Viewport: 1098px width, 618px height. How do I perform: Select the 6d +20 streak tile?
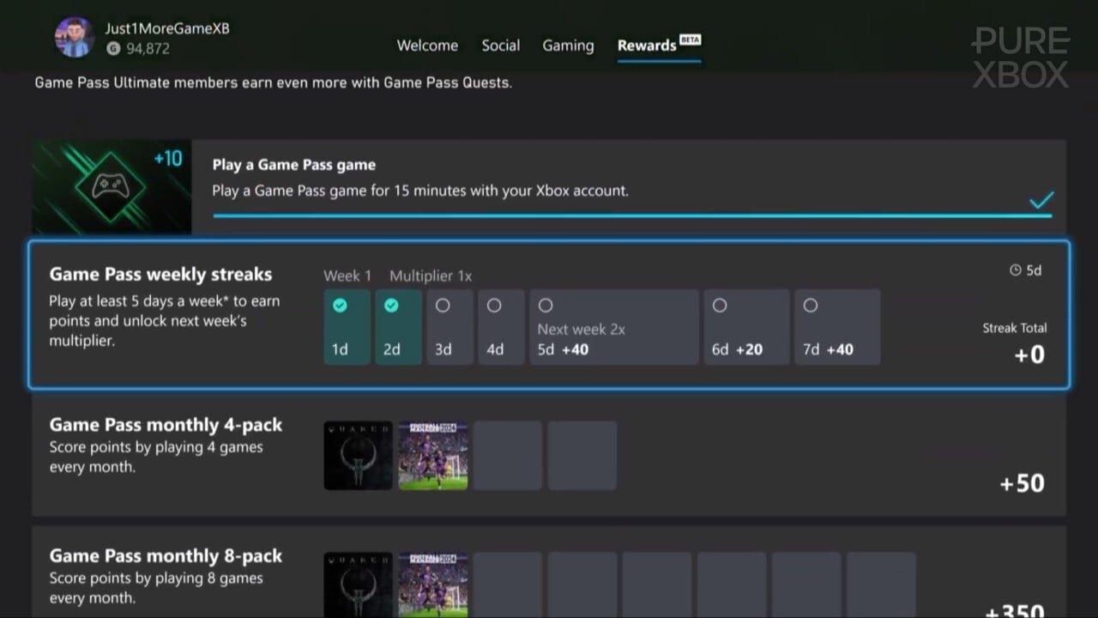746,327
